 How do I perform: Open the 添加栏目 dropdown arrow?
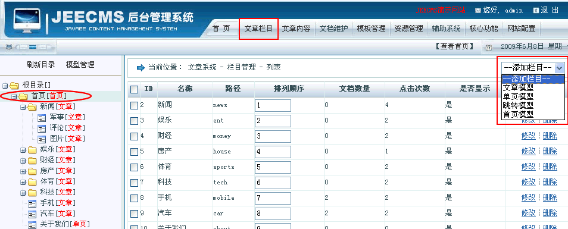click(560, 68)
